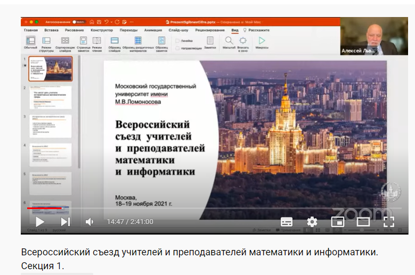Select the second slide thumbnail
Image resolution: width=415 pixels, height=275 pixels.
pyautogui.click(x=50, y=97)
